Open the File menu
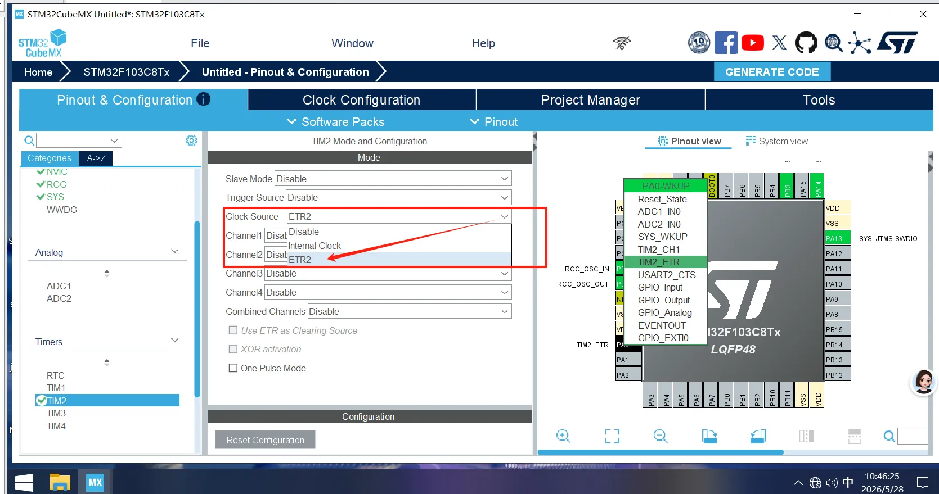 (200, 43)
